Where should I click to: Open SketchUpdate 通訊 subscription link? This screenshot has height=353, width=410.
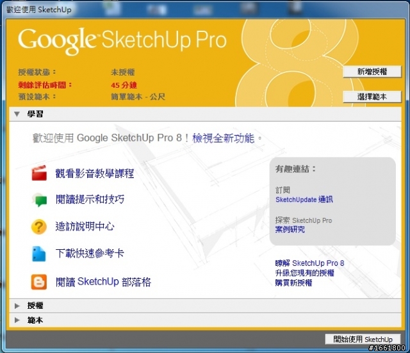(304, 199)
